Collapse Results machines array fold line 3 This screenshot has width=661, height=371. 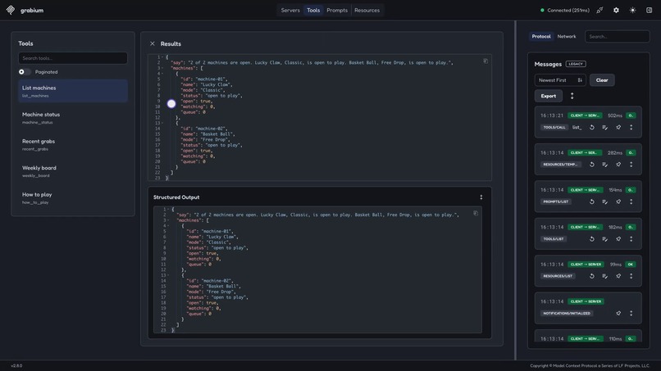click(162, 68)
